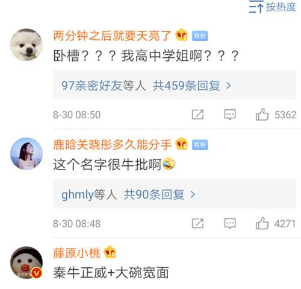Share the 8-30 08:48 comment via forward icon
Image resolution: width=301 pixels, height=289 pixels.
pyautogui.click(x=197, y=223)
